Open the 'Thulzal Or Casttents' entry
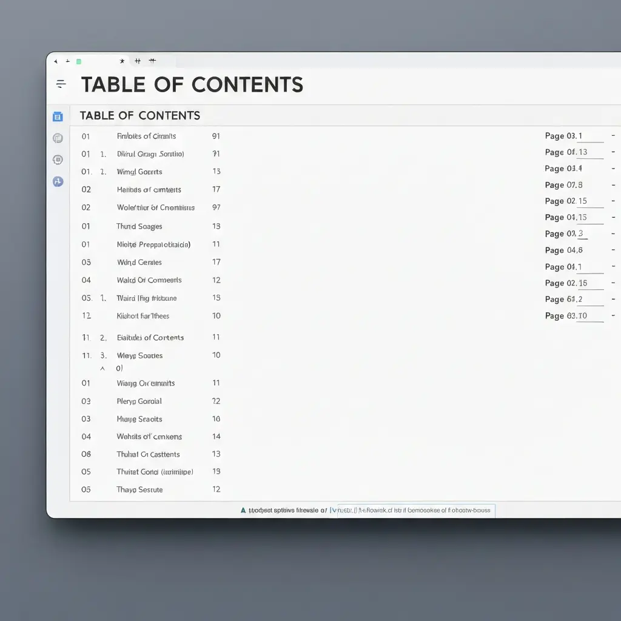Image resolution: width=621 pixels, height=621 pixels. tap(148, 454)
